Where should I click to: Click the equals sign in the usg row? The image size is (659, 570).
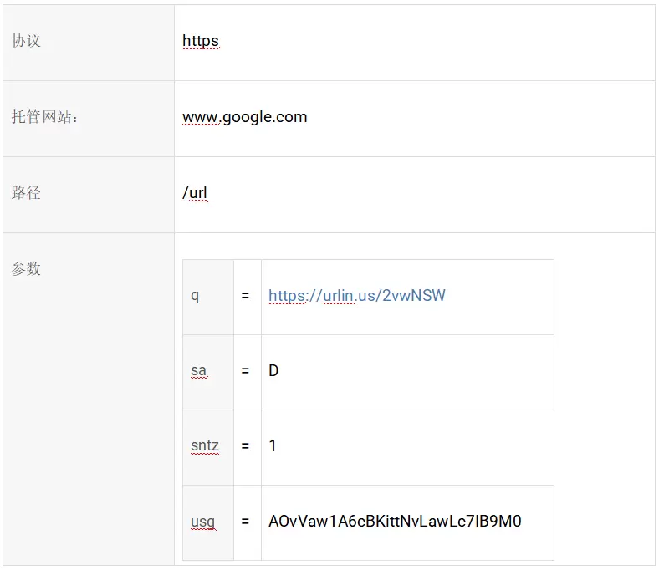pos(246,522)
